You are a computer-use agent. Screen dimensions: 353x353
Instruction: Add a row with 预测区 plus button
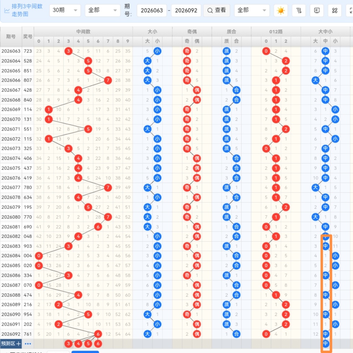[18, 344]
